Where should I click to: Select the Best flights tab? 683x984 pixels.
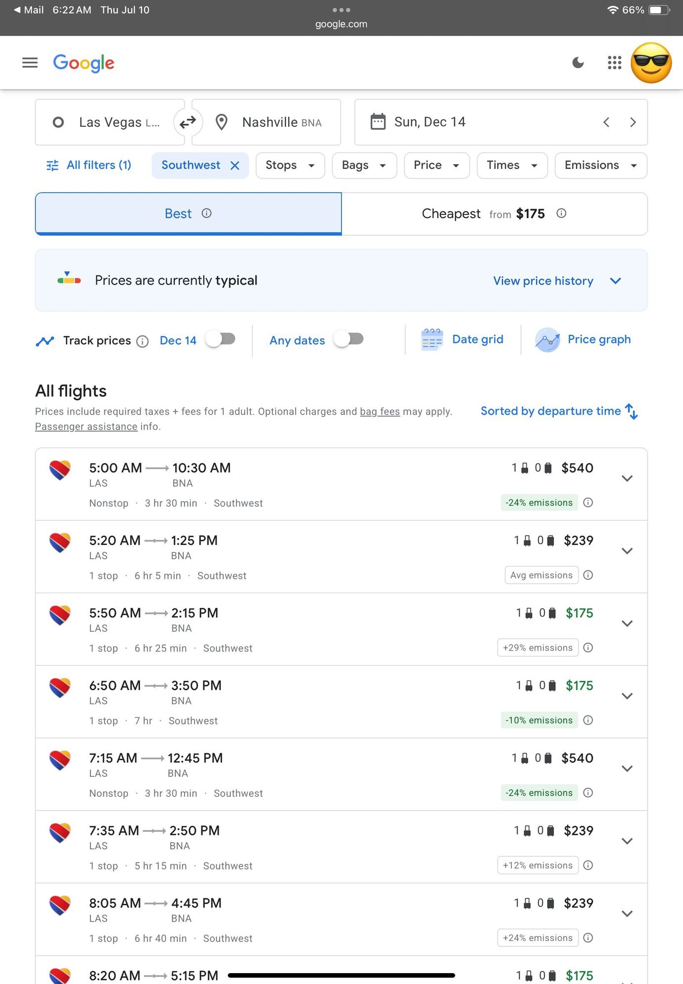tap(188, 214)
